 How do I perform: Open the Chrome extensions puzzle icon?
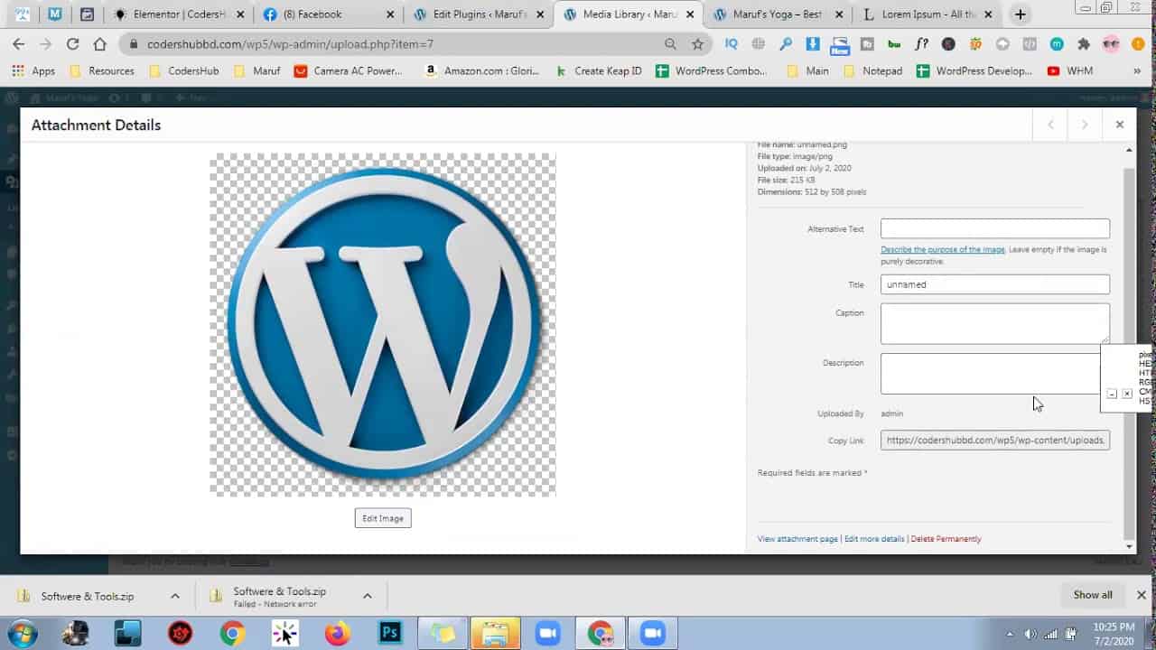(x=1084, y=43)
